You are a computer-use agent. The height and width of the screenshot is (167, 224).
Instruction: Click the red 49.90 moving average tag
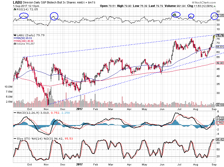(x=220, y=63)
